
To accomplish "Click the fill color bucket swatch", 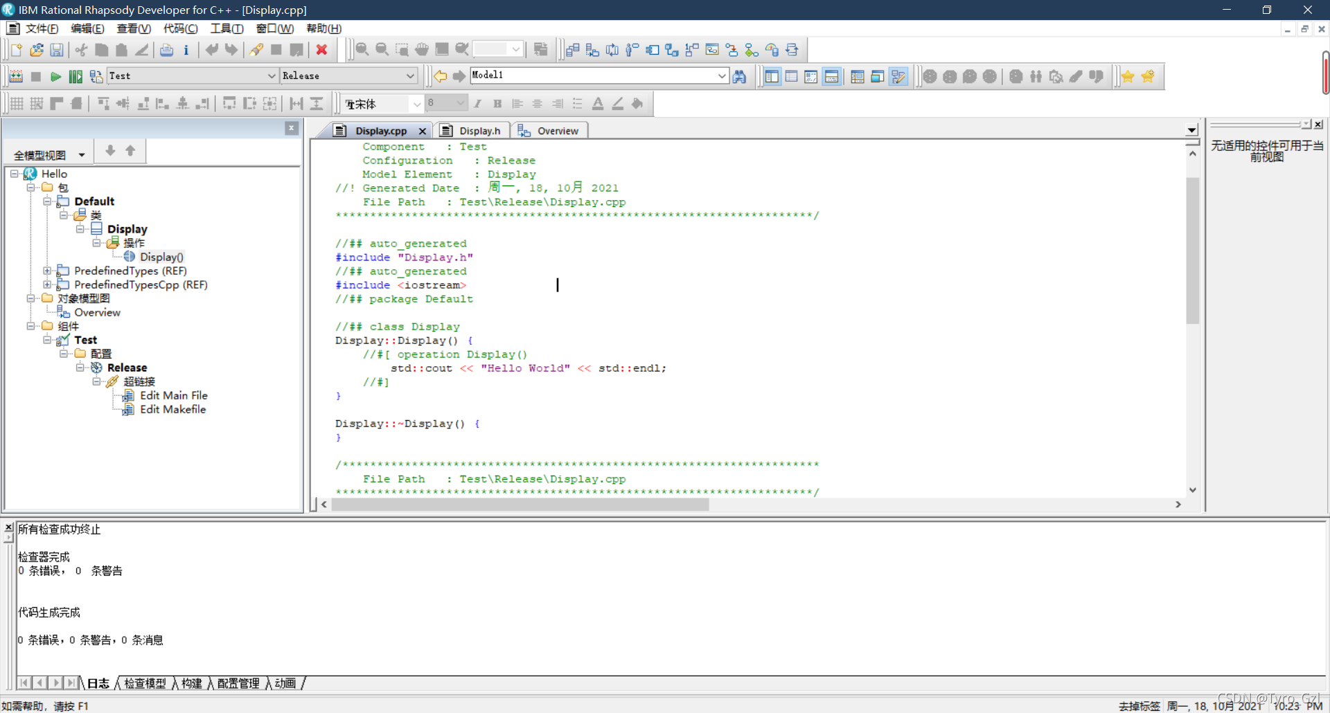I will tap(637, 103).
